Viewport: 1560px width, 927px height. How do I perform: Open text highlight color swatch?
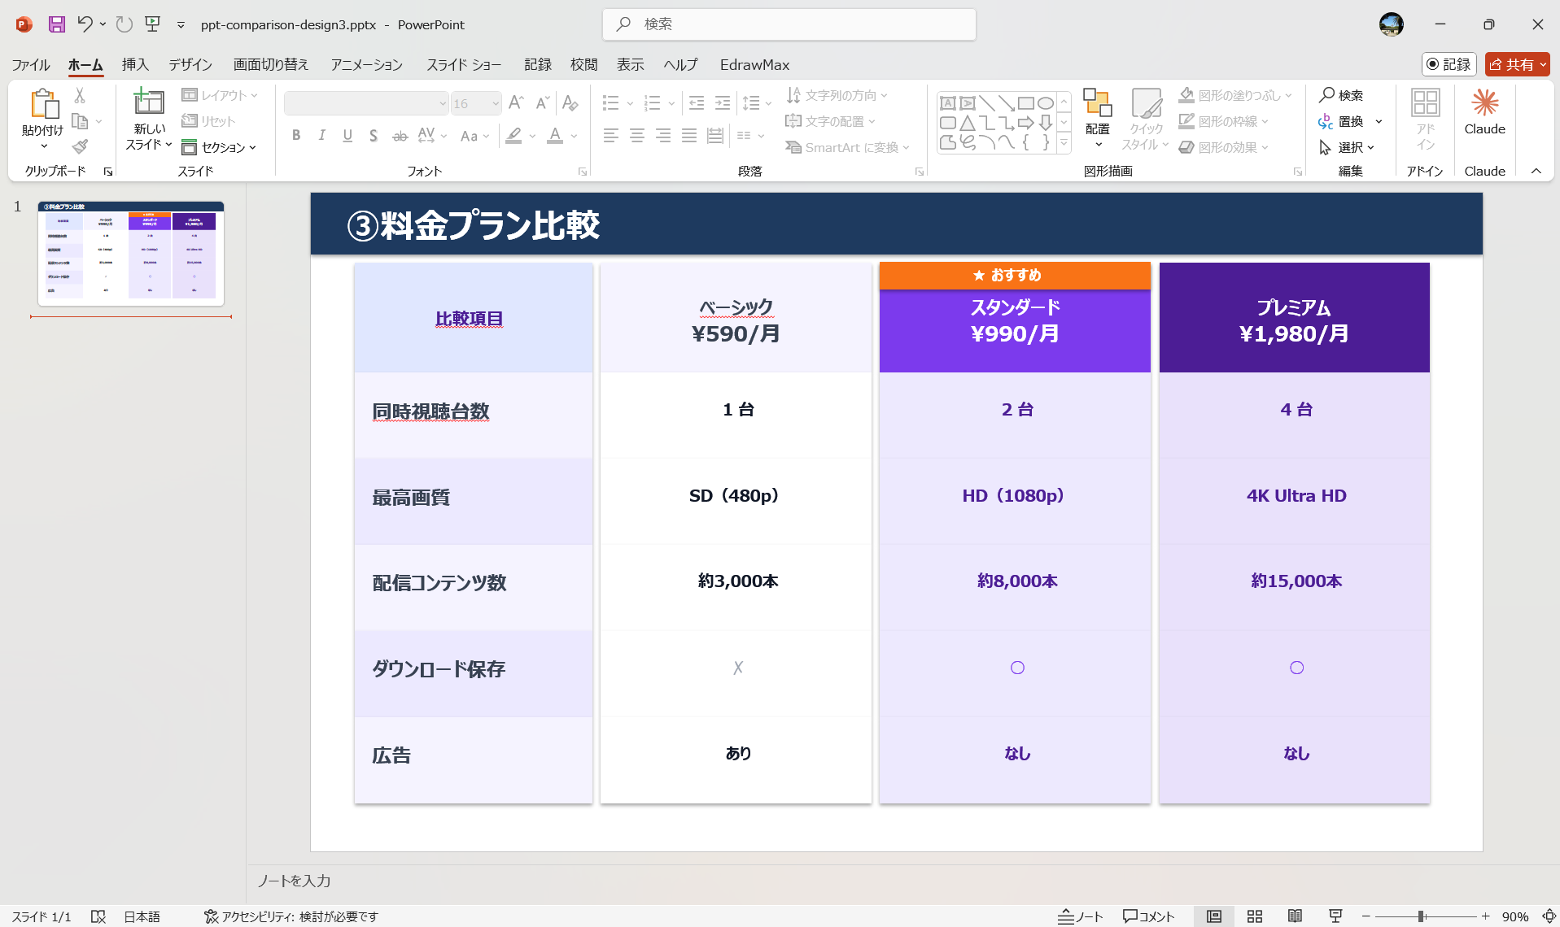coord(513,136)
